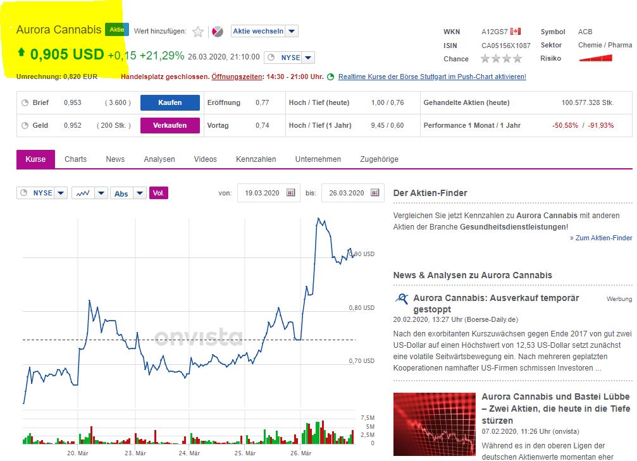Open the Aktie wechseln dropdown arrow

click(x=292, y=31)
